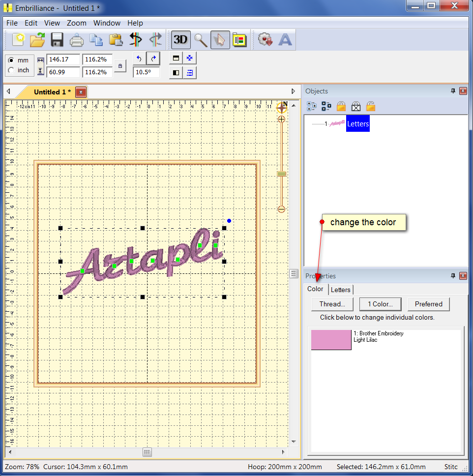
Task: Click the center in hoop icon
Action: point(190,58)
